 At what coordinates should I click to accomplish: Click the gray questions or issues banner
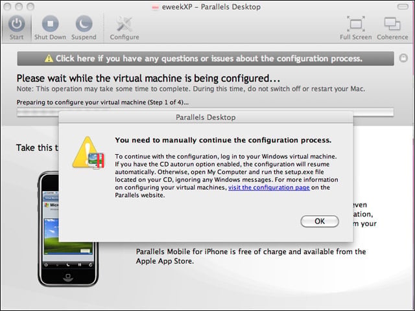tap(206, 58)
